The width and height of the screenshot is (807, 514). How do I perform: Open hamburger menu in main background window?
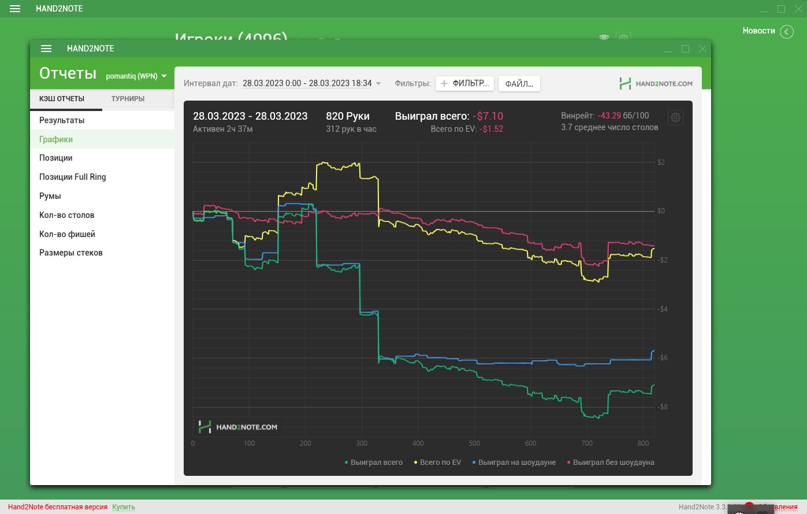pyautogui.click(x=15, y=9)
